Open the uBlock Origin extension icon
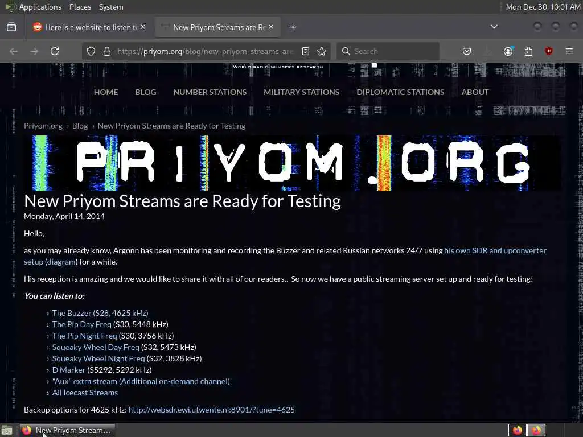Viewport: 583px width, 437px height. point(548,51)
